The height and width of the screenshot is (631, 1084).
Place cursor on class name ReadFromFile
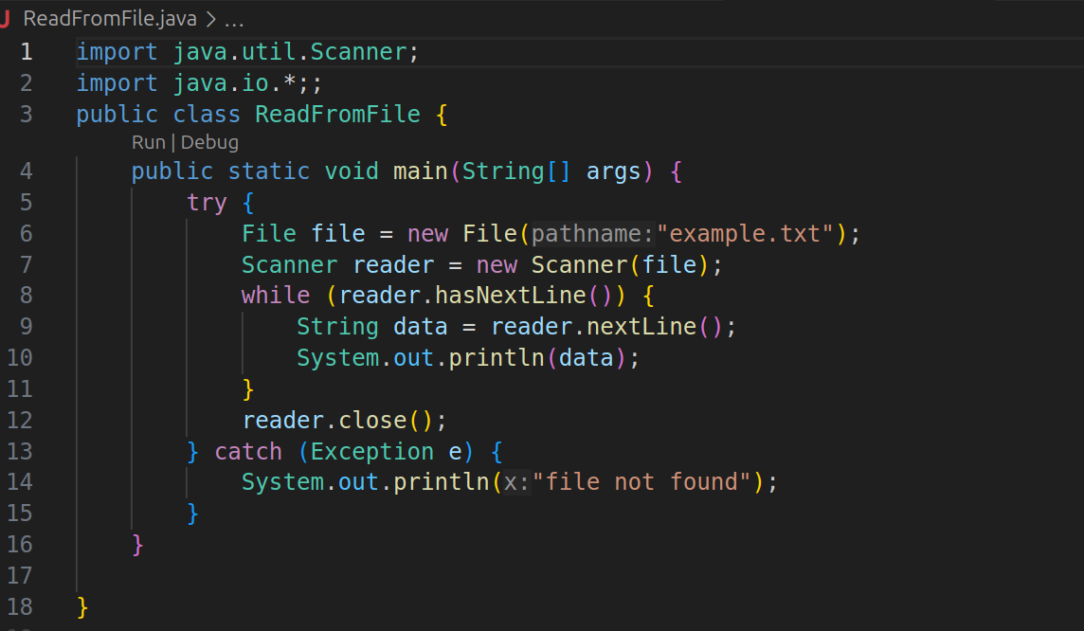point(336,113)
